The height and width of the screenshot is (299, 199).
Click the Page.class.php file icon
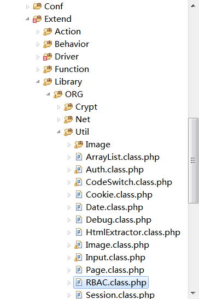click(x=79, y=270)
